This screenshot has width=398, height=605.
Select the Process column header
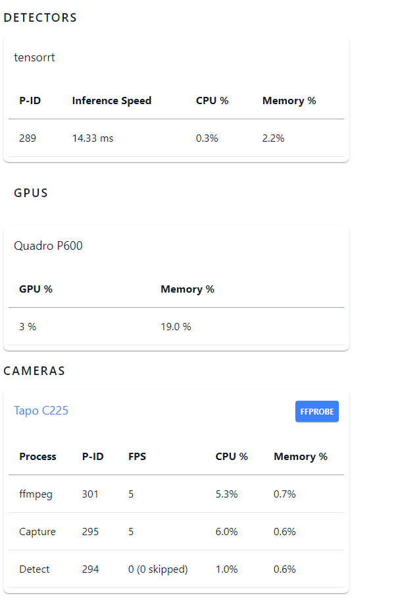[37, 456]
